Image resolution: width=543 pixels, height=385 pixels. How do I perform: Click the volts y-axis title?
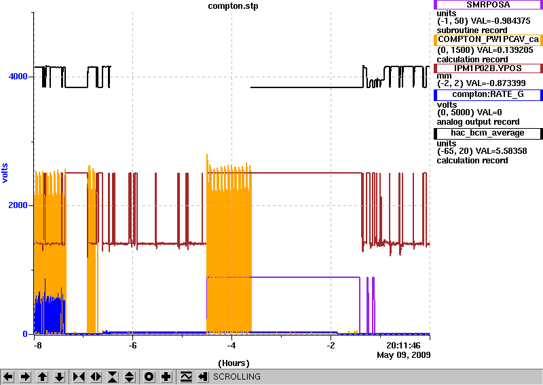(5, 173)
